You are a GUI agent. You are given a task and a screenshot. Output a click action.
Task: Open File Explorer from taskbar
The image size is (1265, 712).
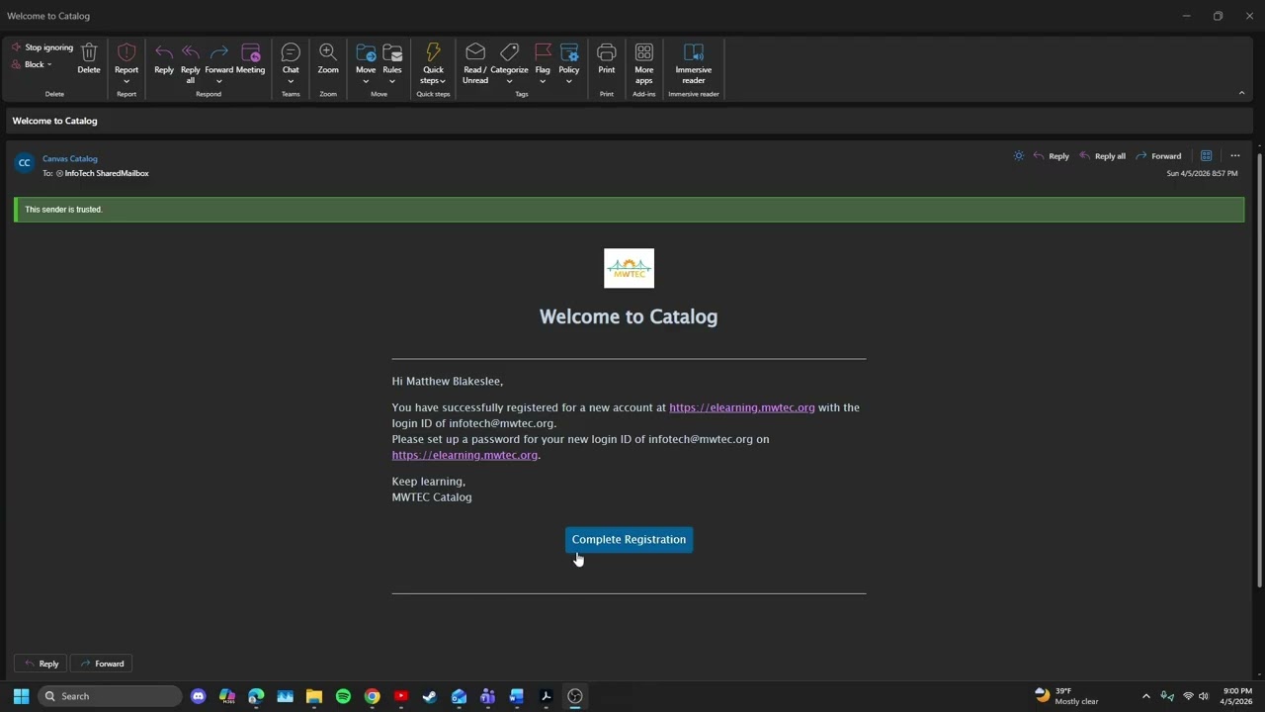pyautogui.click(x=314, y=696)
